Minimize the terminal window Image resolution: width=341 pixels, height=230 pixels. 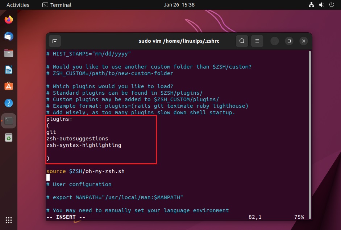click(274, 41)
